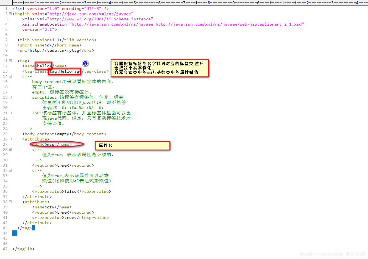368x259 pixels.
Task: Click the xmlns:xsi attribute text
Action: point(88,19)
